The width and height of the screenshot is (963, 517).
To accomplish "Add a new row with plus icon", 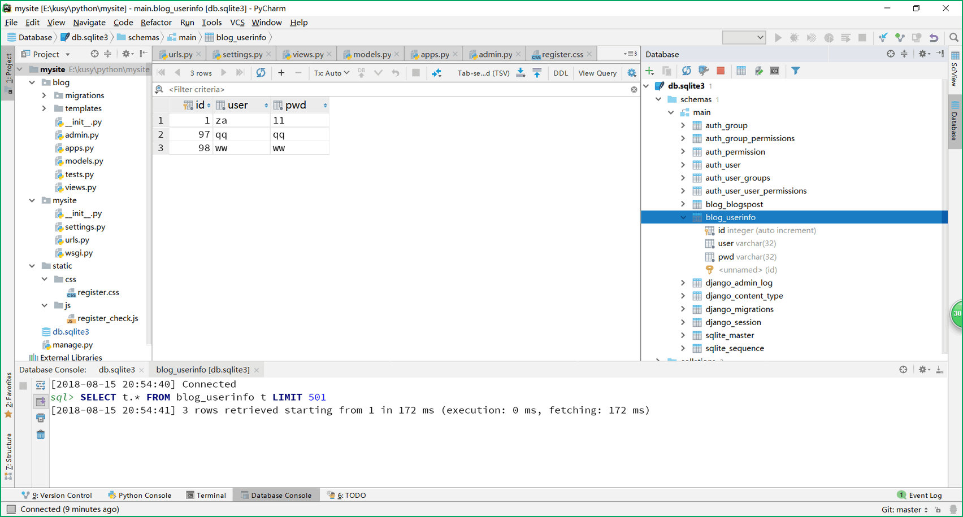I will point(281,73).
